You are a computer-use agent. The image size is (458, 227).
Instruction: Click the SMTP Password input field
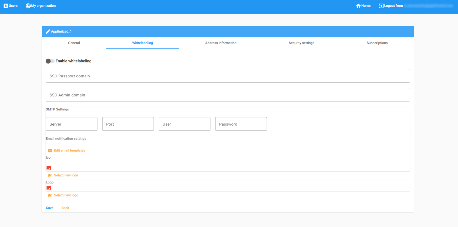coord(241,124)
